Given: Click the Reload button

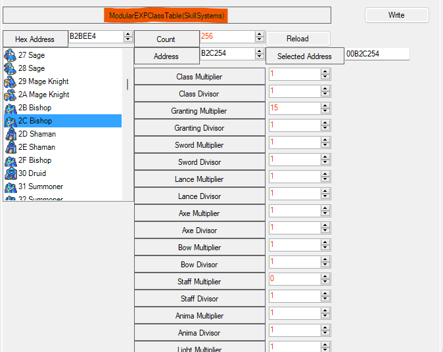Looking at the screenshot, I should [x=298, y=39].
